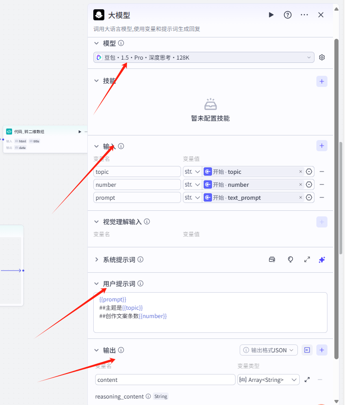Show info tooltip next to reasoning_content
Viewport: 345px width, 405px height.
(148, 396)
